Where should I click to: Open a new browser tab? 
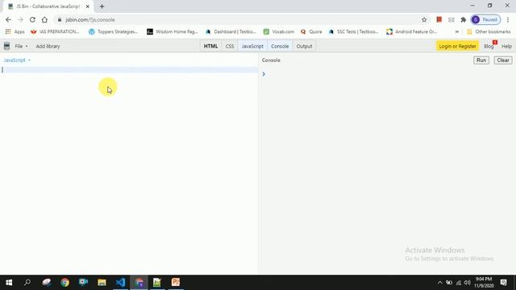[x=102, y=6]
